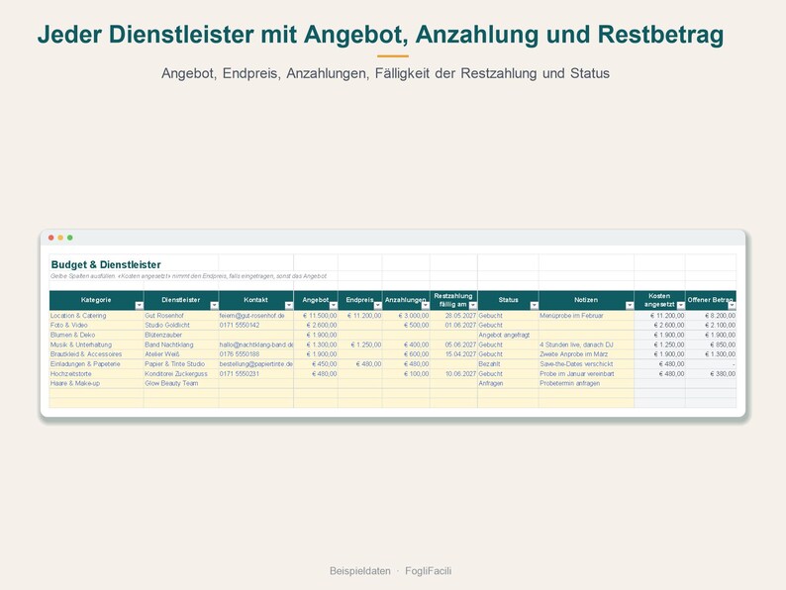Select the Angebot angefragt status cell
The image size is (786, 590).
coord(508,335)
